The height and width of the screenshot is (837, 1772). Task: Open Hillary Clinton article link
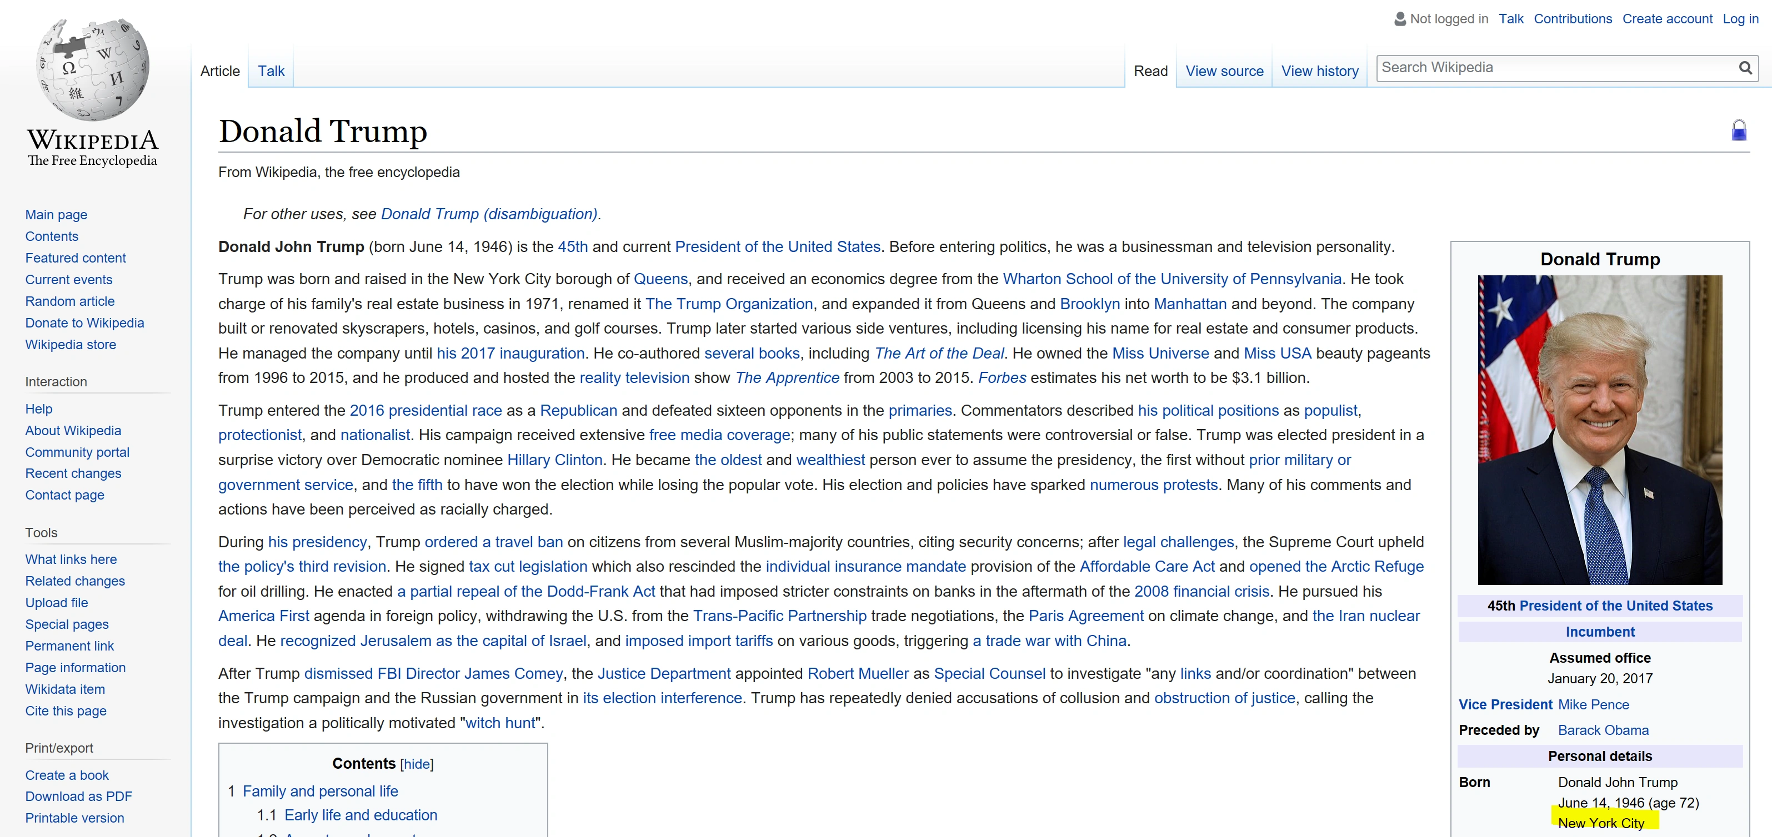[x=554, y=460]
